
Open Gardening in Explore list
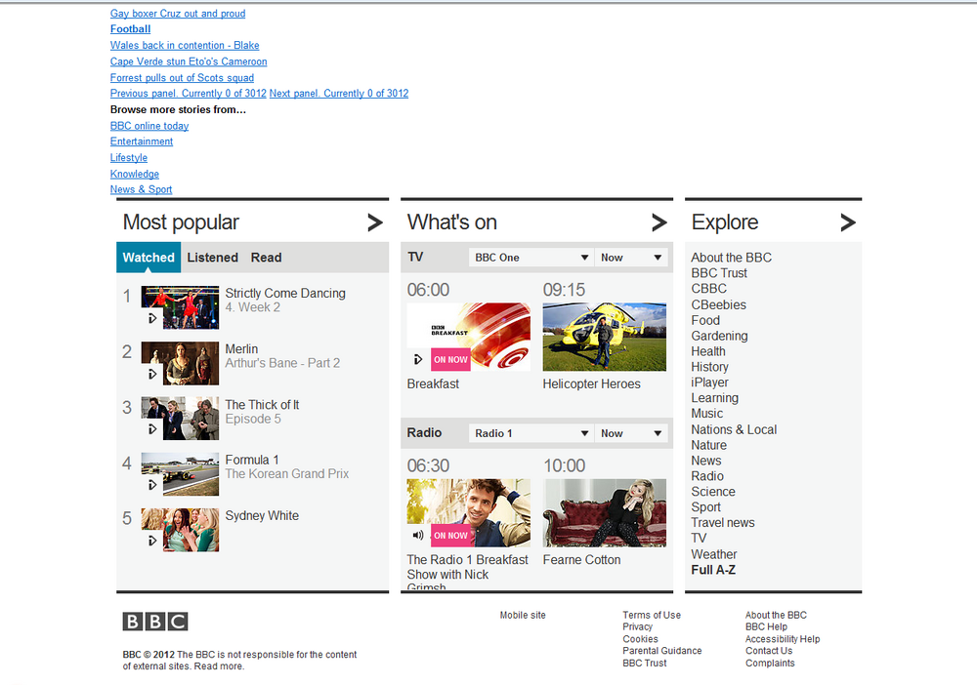point(719,336)
